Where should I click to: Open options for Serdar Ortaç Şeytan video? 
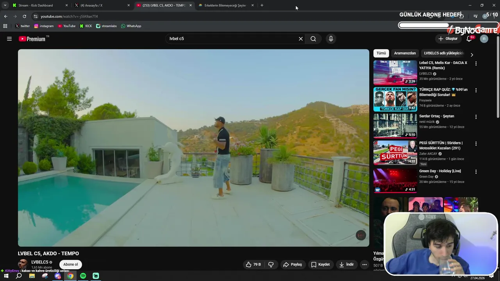[476, 117]
